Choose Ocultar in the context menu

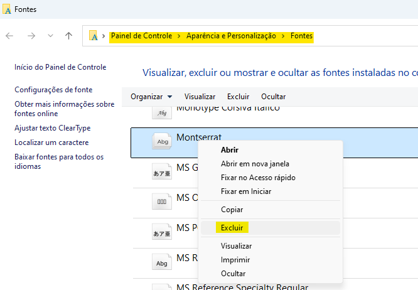(x=233, y=274)
